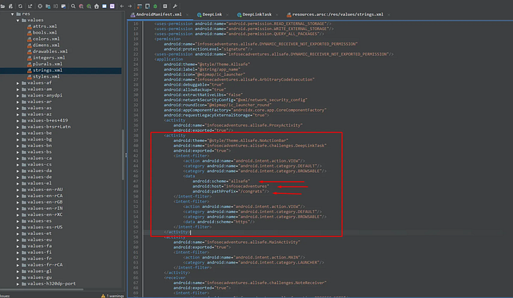Image resolution: width=513 pixels, height=298 pixels.
Task: Close the resources.arsc strings.xml tab
Action: point(388,15)
